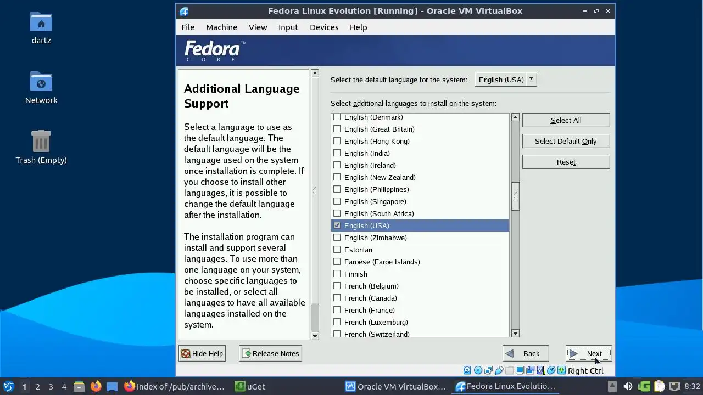703x395 pixels.
Task: Click the Hide Help button
Action: click(x=202, y=353)
